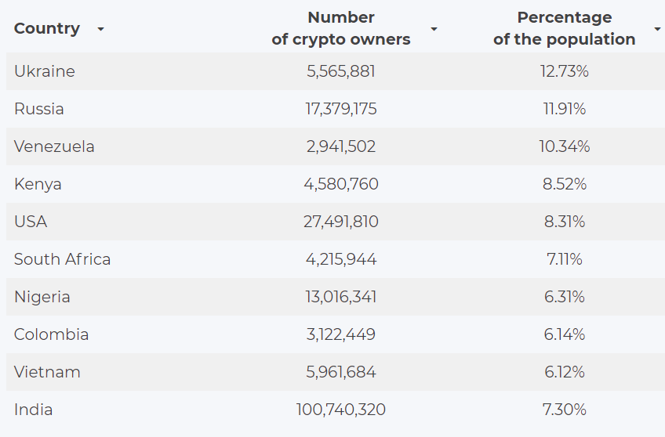Select Ukraine's 12.73% percentage value
The image size is (665, 437).
[x=565, y=71]
